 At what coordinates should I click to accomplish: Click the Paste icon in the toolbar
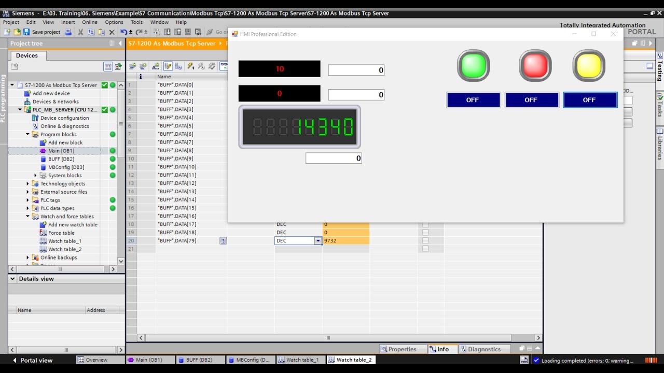pyautogui.click(x=101, y=32)
